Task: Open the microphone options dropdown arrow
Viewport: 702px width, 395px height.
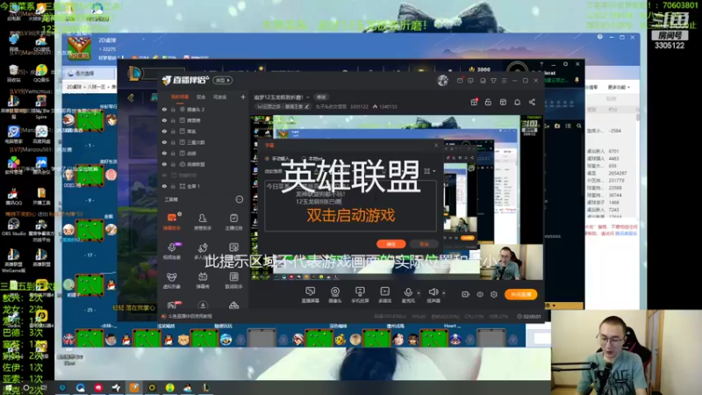Action: (x=419, y=293)
